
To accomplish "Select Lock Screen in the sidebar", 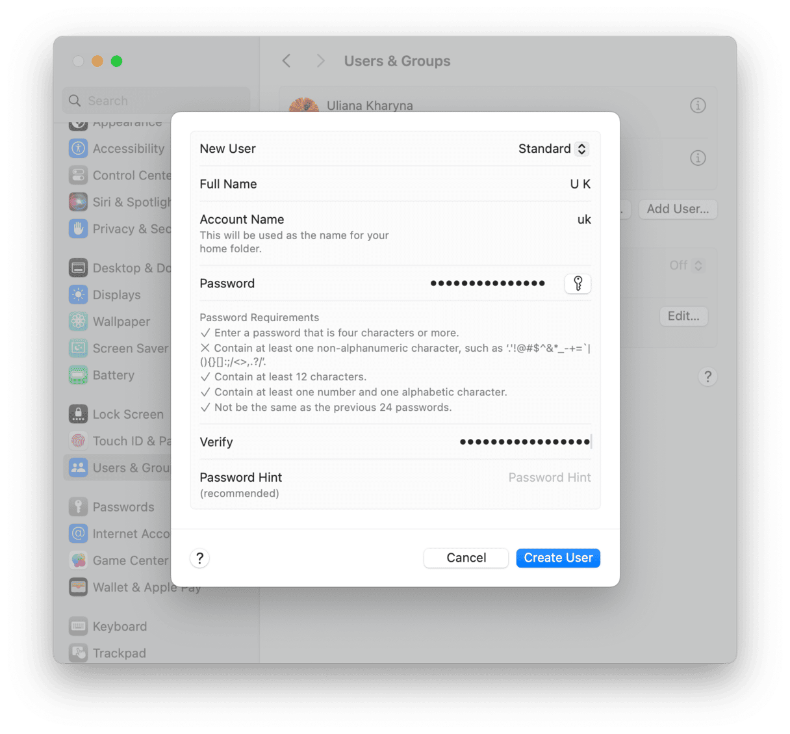I will click(x=128, y=414).
